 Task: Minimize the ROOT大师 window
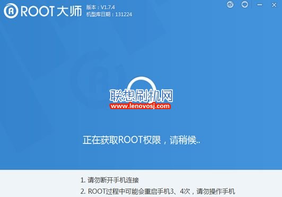pyautogui.click(x=260, y=5)
